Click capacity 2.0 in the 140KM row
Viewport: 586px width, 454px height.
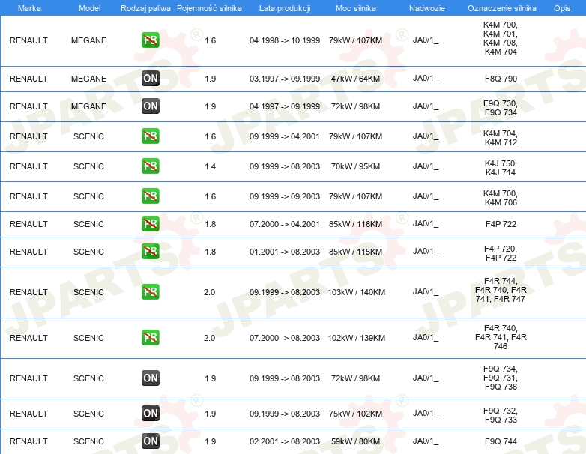pyautogui.click(x=209, y=292)
